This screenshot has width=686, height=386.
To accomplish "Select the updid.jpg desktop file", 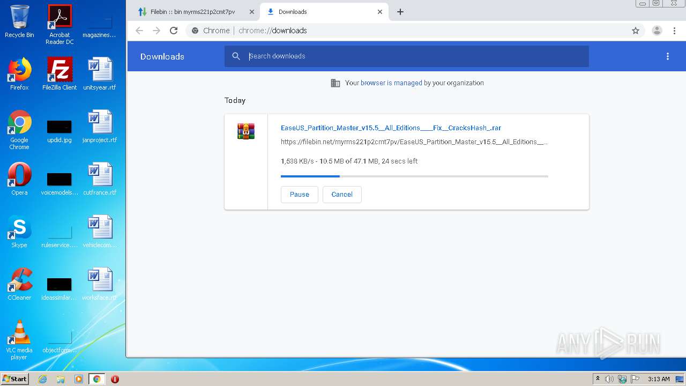I will [x=59, y=130].
